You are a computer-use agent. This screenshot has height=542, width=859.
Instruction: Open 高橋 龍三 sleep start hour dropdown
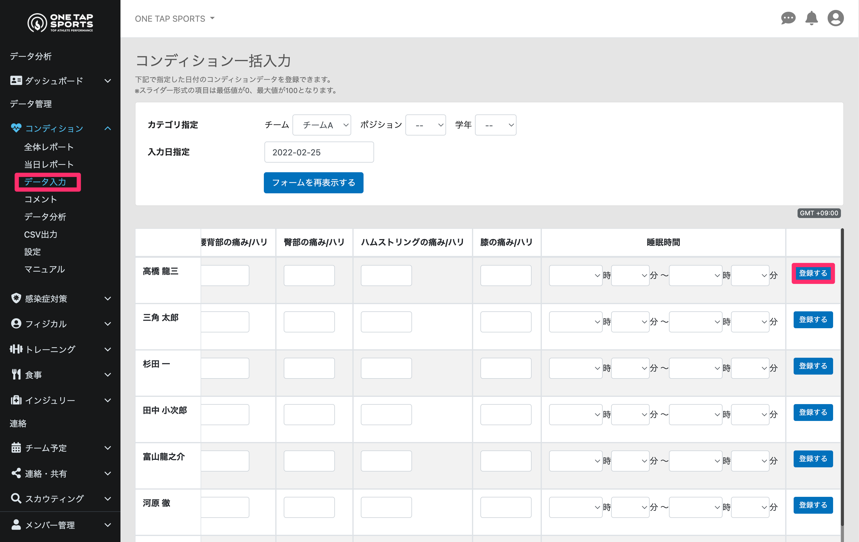point(575,275)
